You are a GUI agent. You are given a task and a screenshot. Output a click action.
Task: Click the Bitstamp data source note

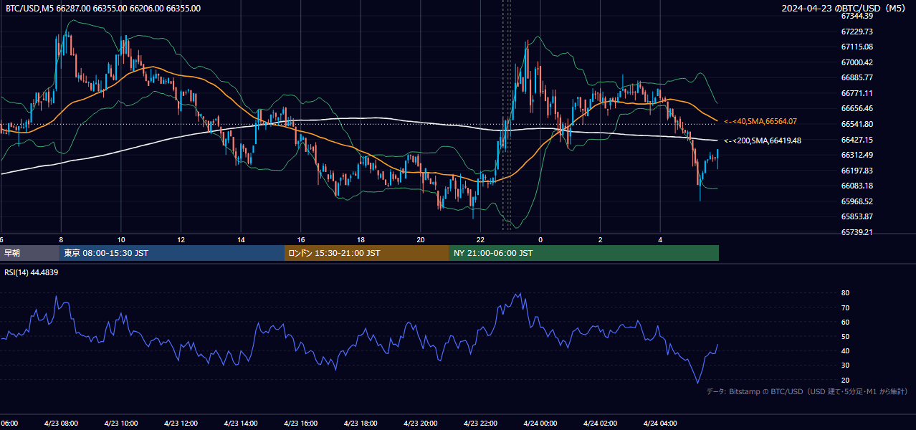tap(807, 392)
